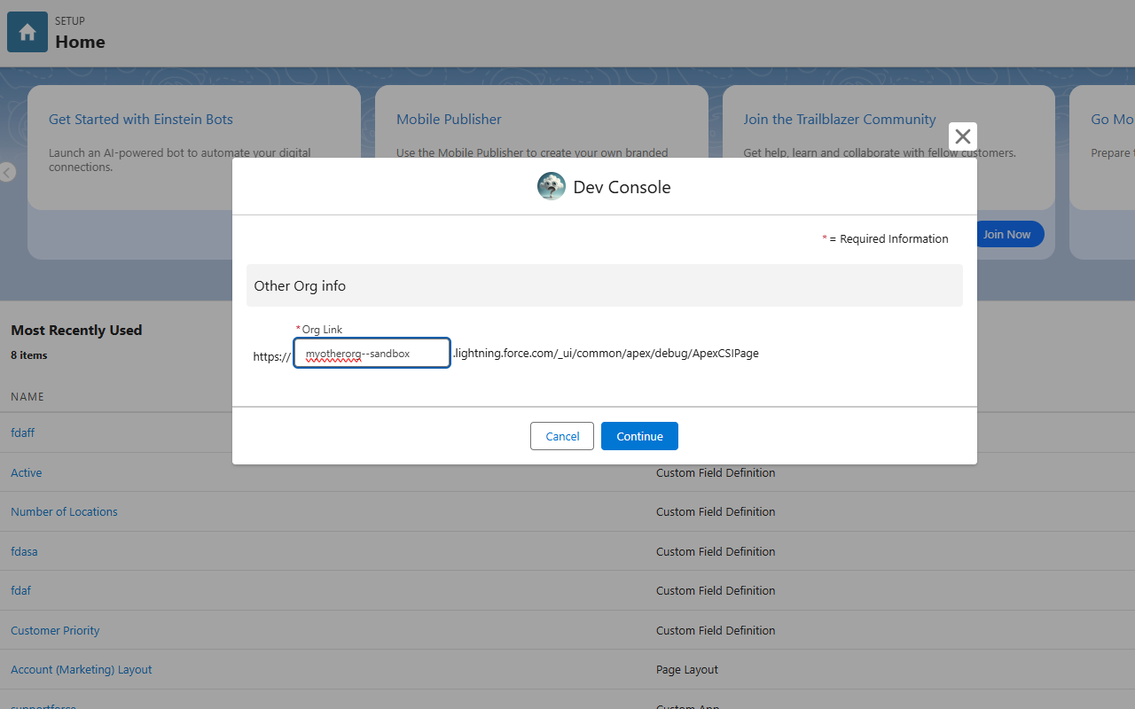
Task: Click the Most Recently Used heading
Action: (x=76, y=330)
